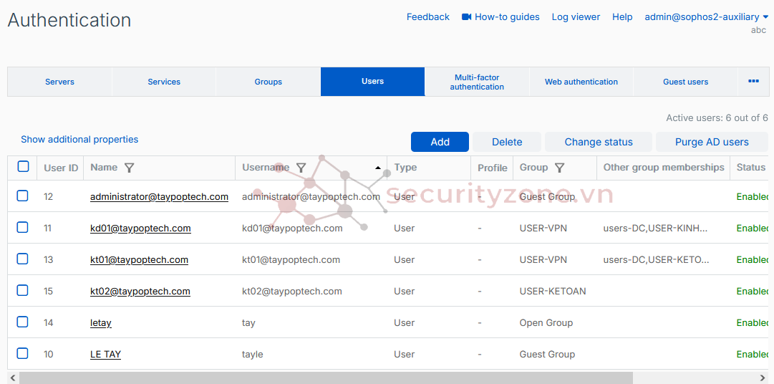Expand the admin@sophos2-auxiliary account dropdown

[706, 16]
